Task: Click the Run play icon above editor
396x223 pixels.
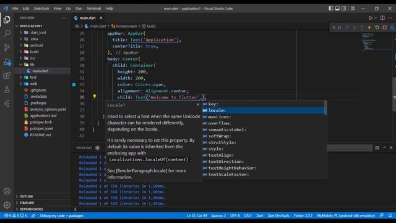Action: click(x=371, y=18)
